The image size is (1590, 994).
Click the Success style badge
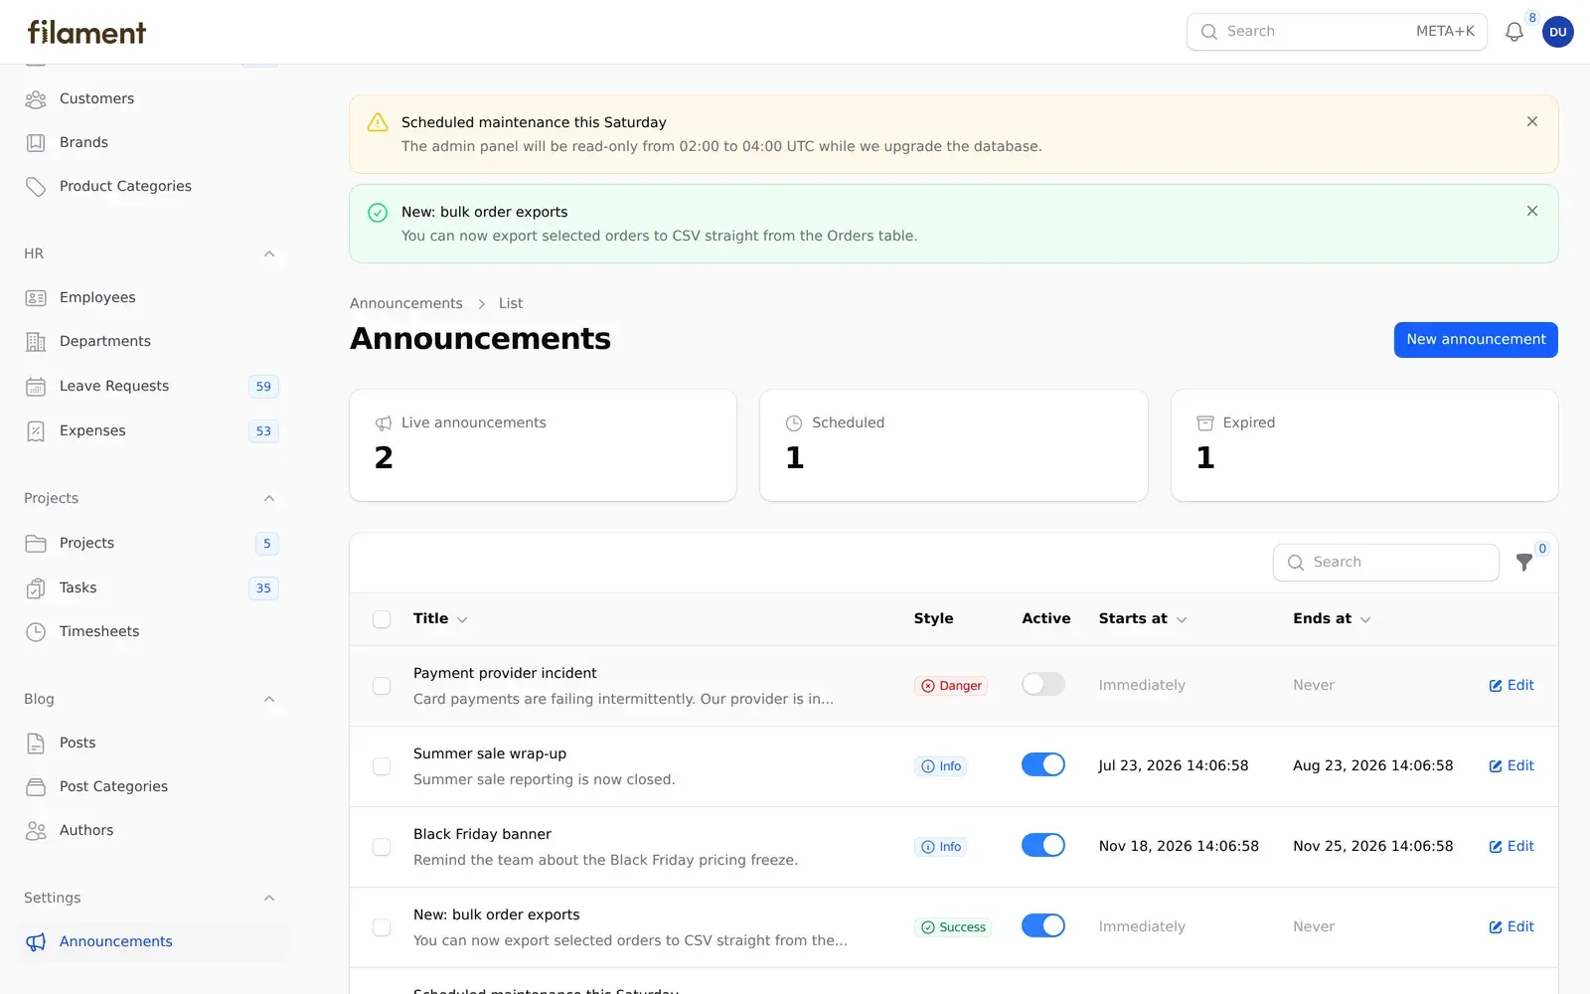click(953, 927)
